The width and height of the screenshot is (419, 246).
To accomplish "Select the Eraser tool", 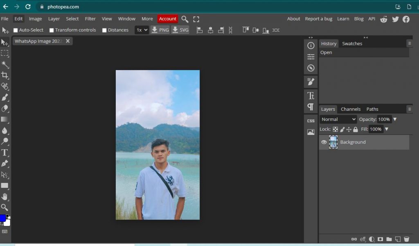I will 5,108.
